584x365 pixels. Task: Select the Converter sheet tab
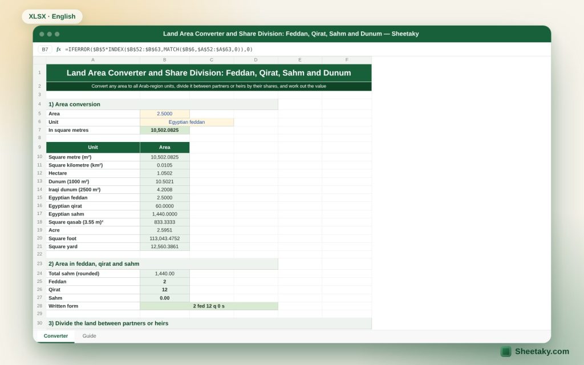click(56, 335)
